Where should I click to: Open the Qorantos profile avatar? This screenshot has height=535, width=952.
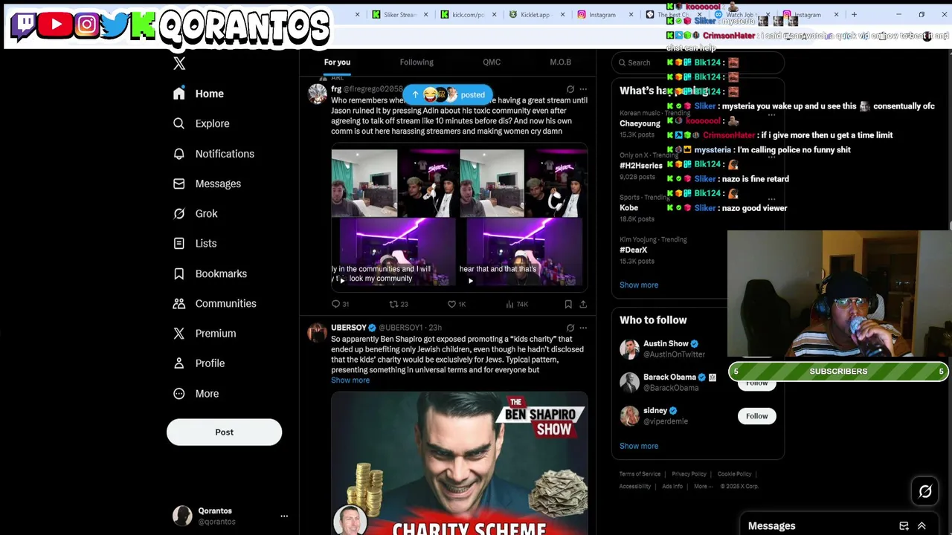tap(182, 516)
